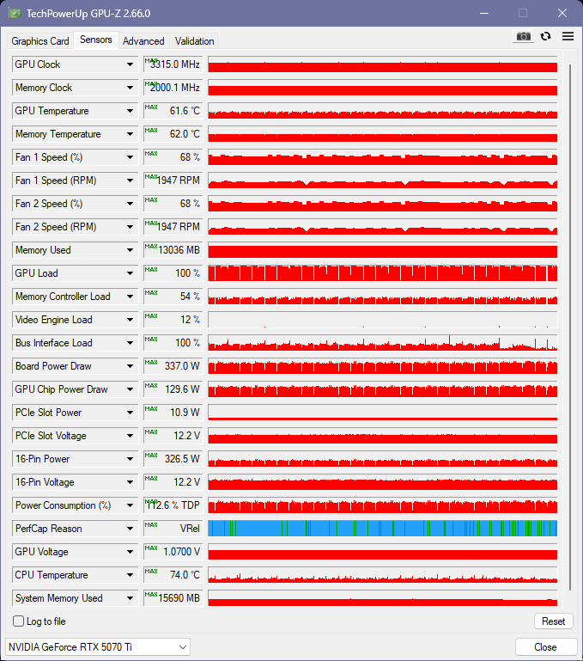583x661 pixels.
Task: Click the MAX indicator on GPU Temperature
Action: point(151,107)
